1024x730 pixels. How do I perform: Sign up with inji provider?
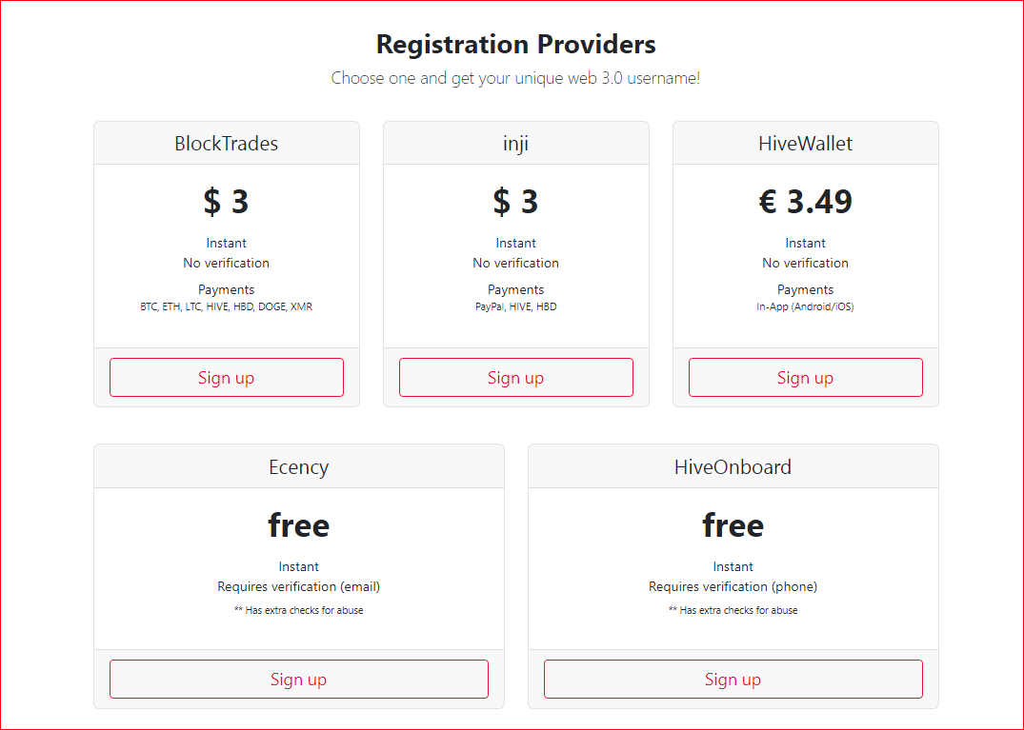(516, 377)
